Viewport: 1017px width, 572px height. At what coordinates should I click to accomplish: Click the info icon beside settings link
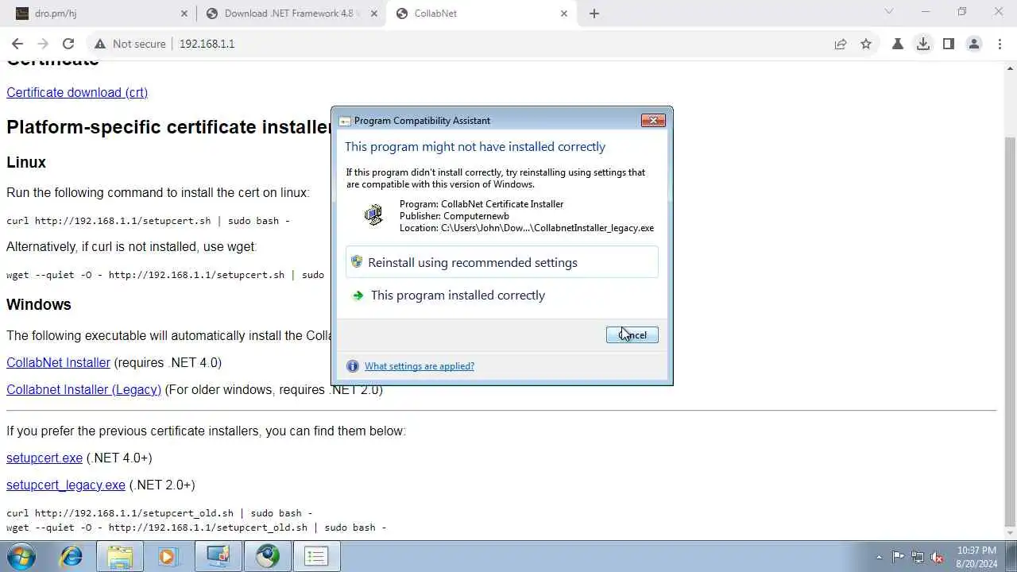pos(353,366)
